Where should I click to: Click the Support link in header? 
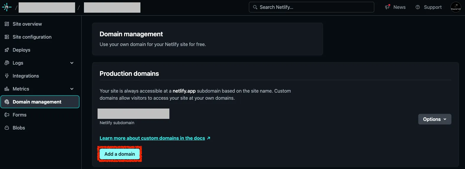(432, 7)
